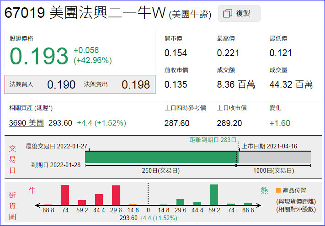Click the green bear bar at 59.2
The height and width of the screenshot is (226, 325).
pos(214,195)
